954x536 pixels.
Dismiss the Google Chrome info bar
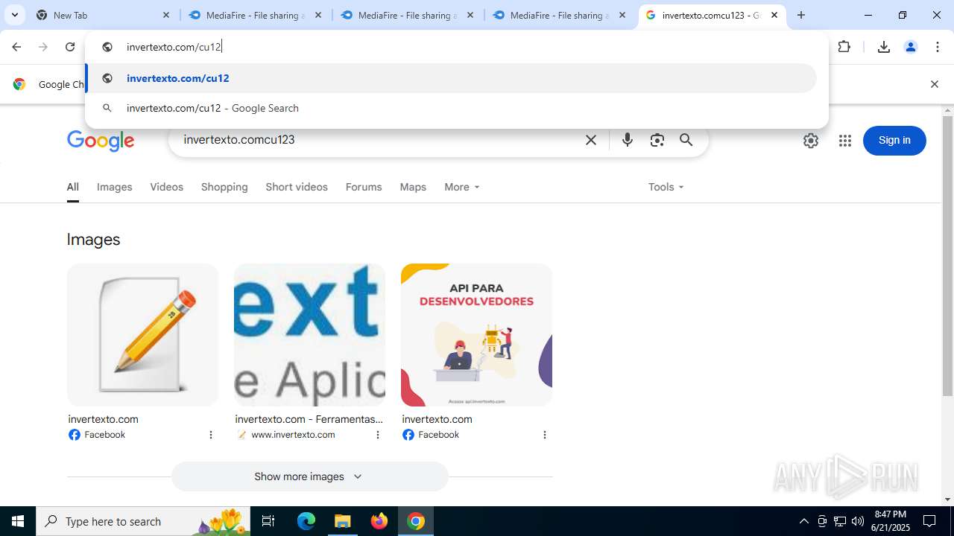point(934,84)
